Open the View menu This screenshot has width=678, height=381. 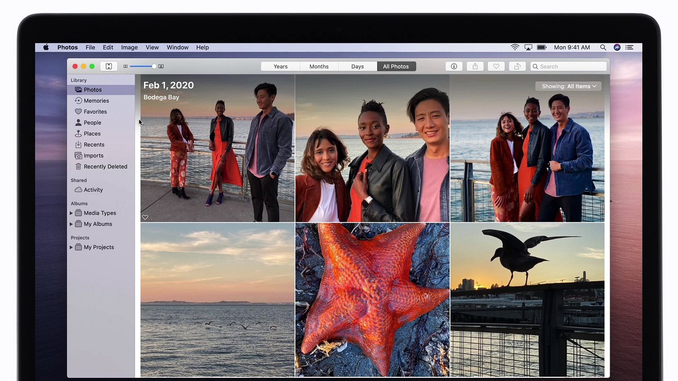tap(152, 48)
